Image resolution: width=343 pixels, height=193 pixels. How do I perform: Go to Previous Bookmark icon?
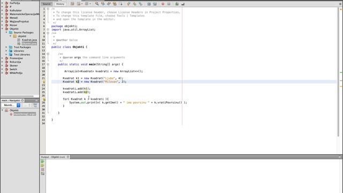click(x=129, y=4)
